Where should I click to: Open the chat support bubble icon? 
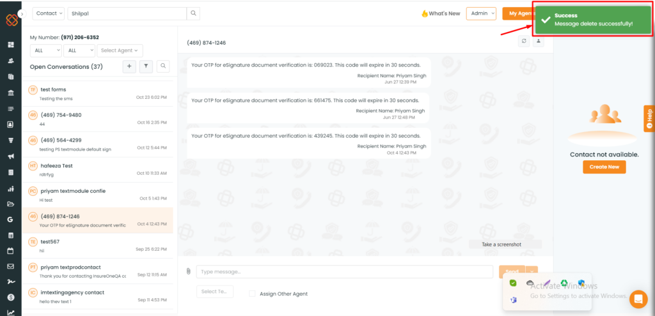point(638,299)
